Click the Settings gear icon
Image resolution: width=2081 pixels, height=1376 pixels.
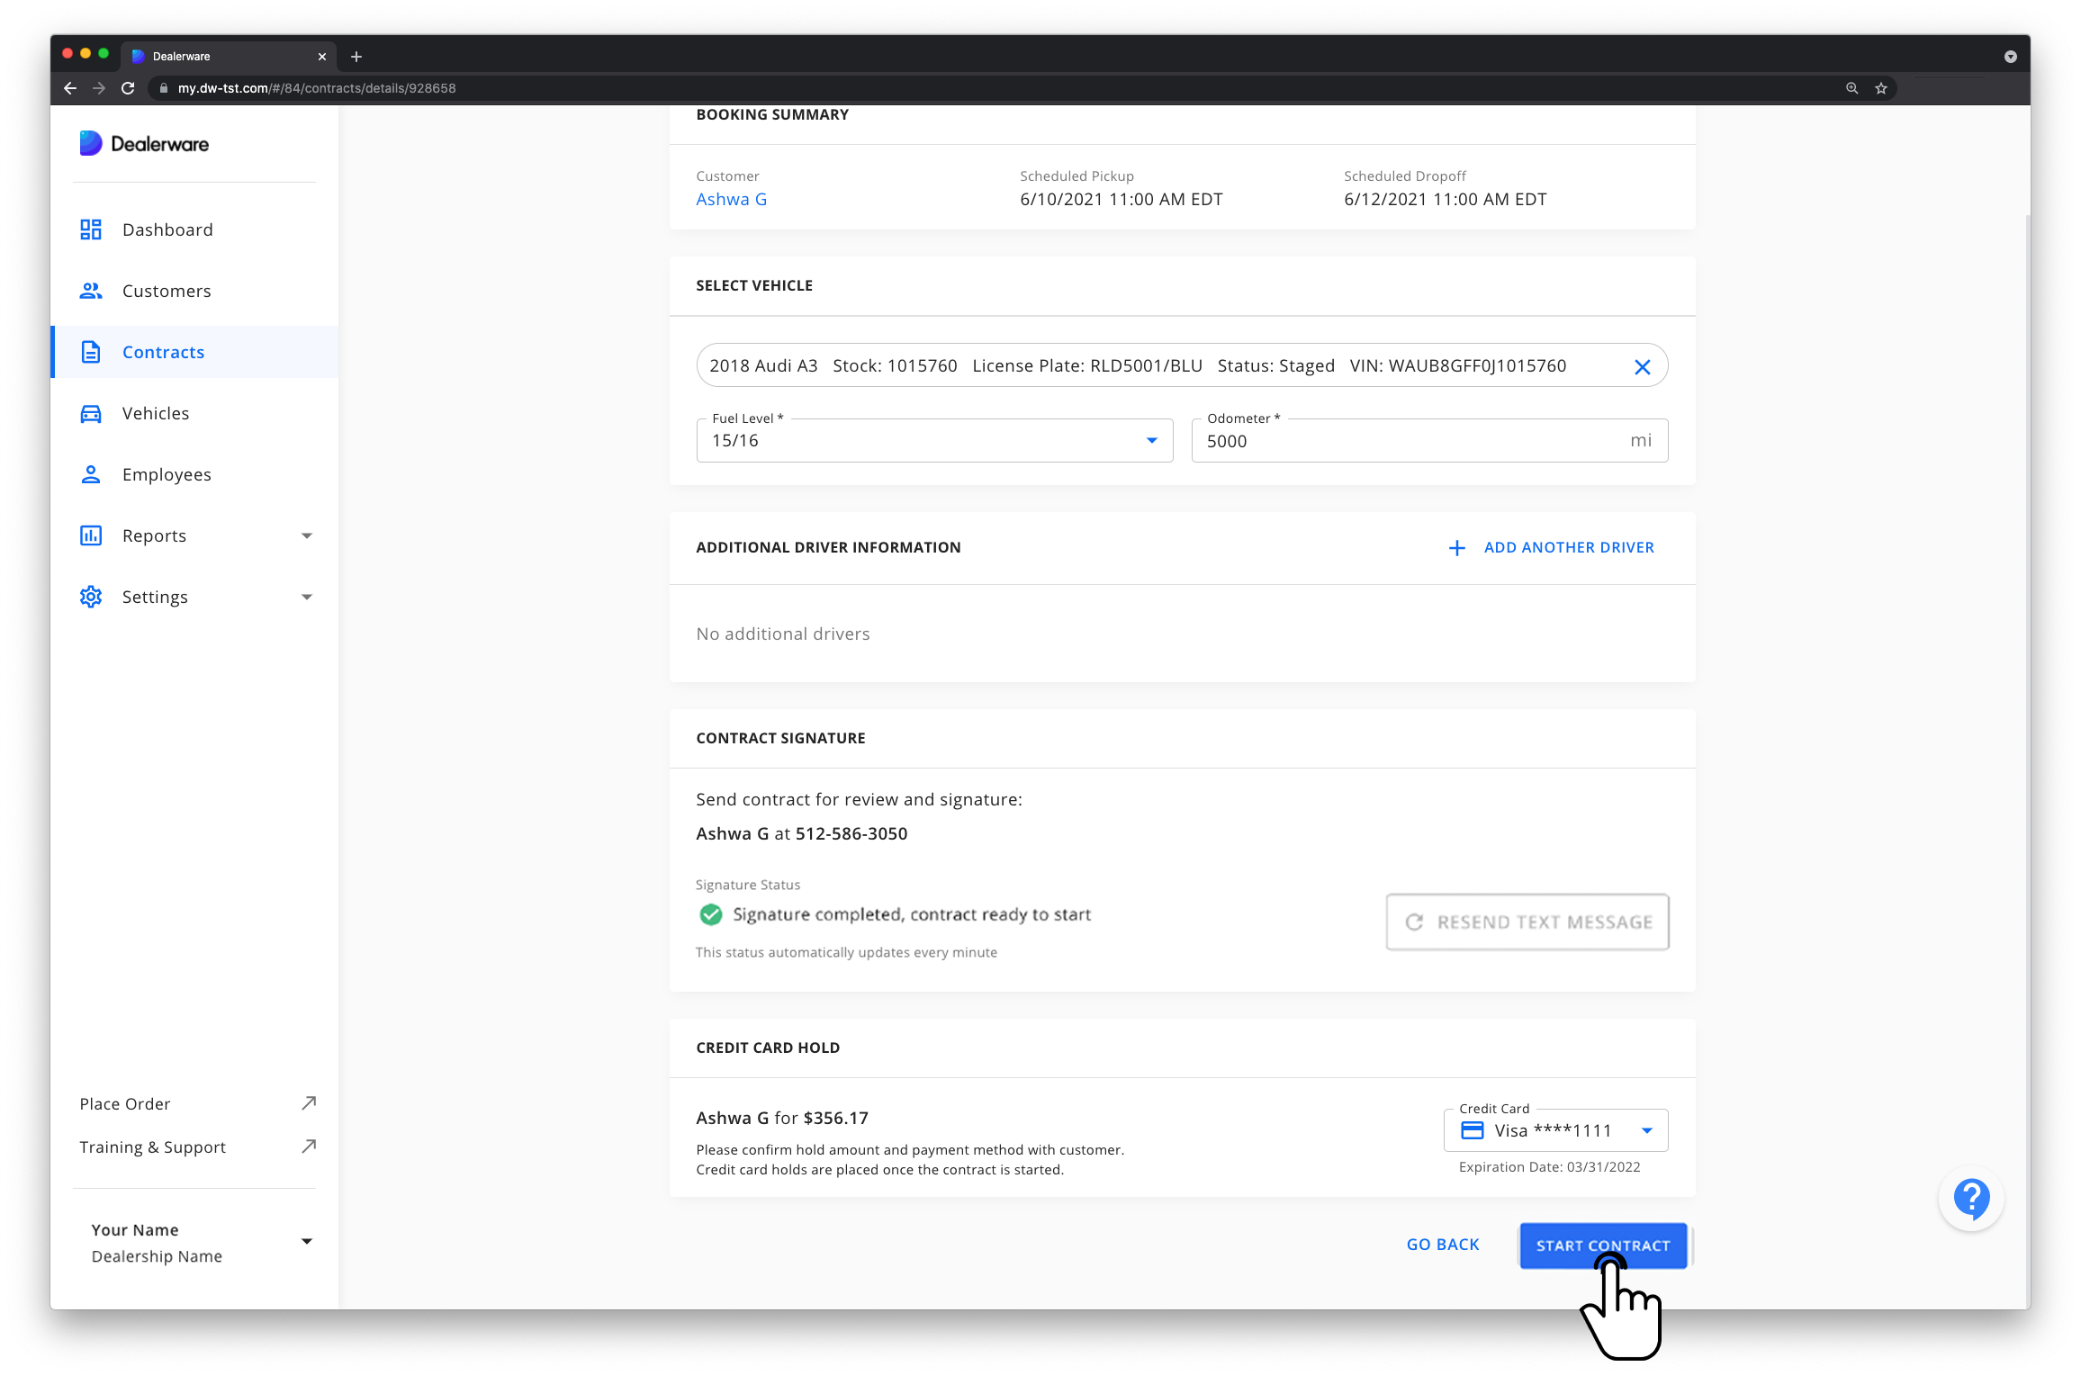point(91,597)
